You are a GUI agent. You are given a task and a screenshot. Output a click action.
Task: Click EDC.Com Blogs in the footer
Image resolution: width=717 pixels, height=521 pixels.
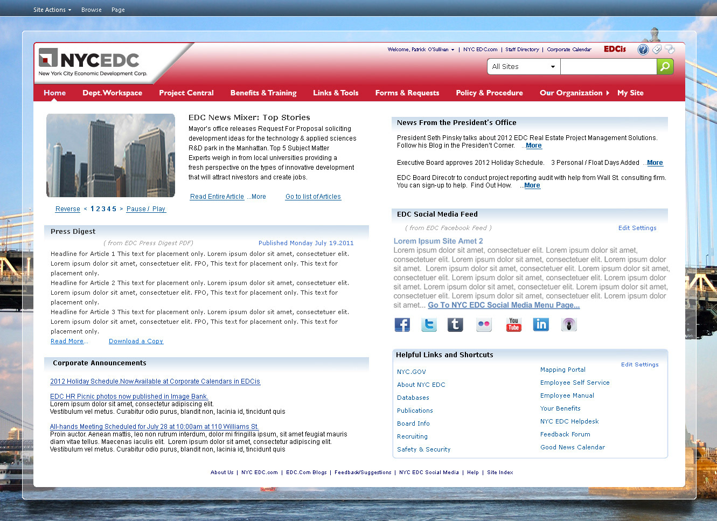tap(307, 473)
